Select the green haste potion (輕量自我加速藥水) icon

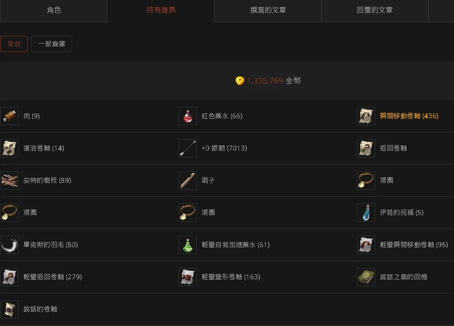click(188, 245)
